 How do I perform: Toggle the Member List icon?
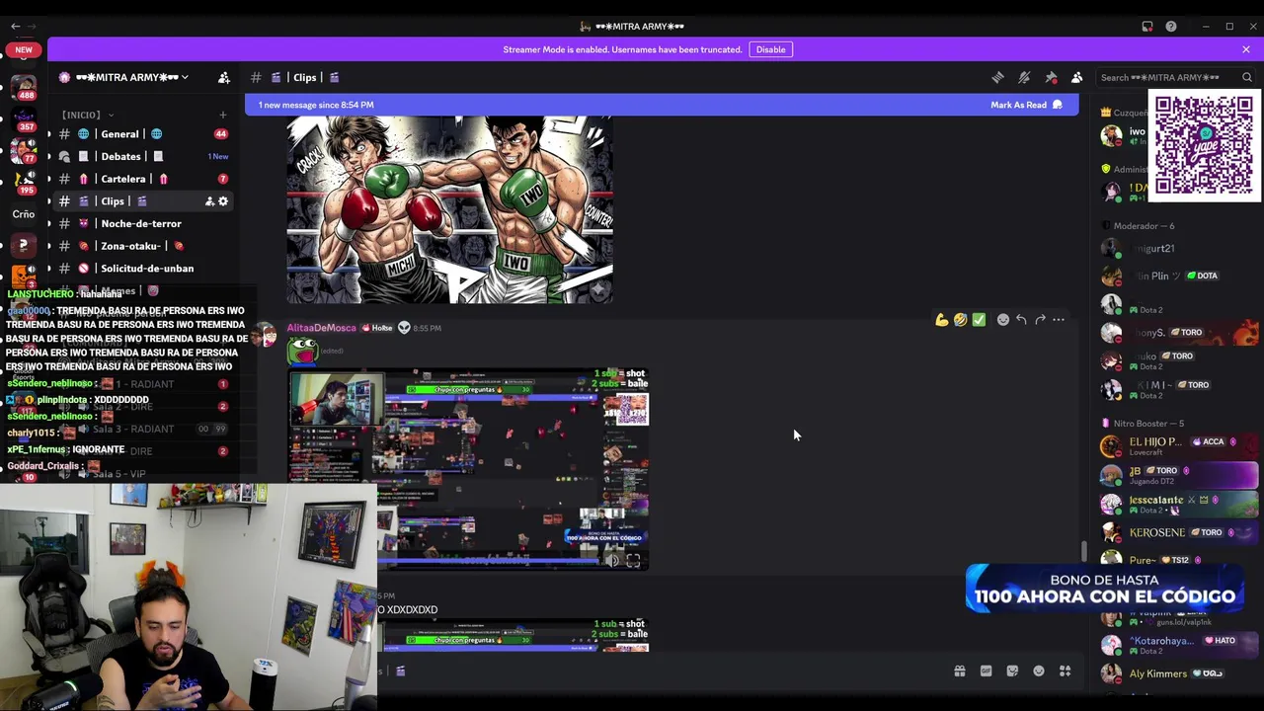coord(1076,77)
